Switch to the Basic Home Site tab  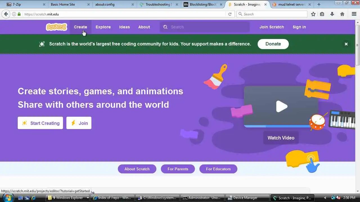[x=70, y=4]
